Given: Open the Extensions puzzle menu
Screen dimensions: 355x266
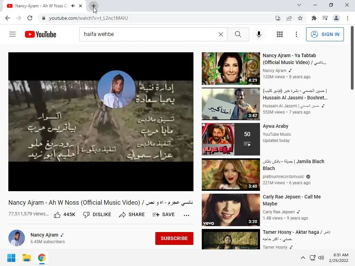Looking at the screenshot, I should [x=314, y=18].
